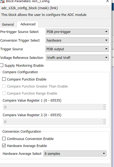Tick the Compare Function Enable checkbox
This screenshot has width=114, height=167.
(x=4, y=79)
